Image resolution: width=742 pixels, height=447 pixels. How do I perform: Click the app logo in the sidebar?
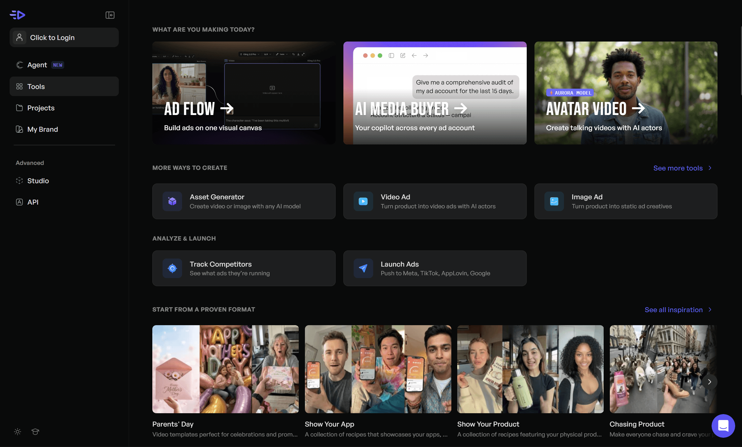point(17,15)
